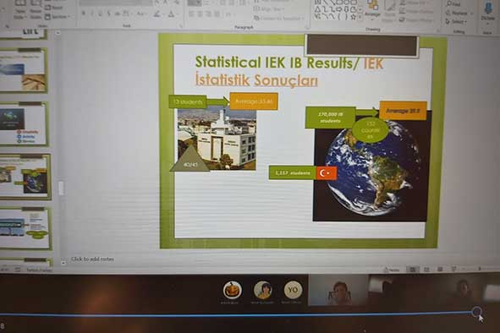Click the Find icon in Editing group
Viewport: 500px width, 333px height.
(x=453, y=4)
